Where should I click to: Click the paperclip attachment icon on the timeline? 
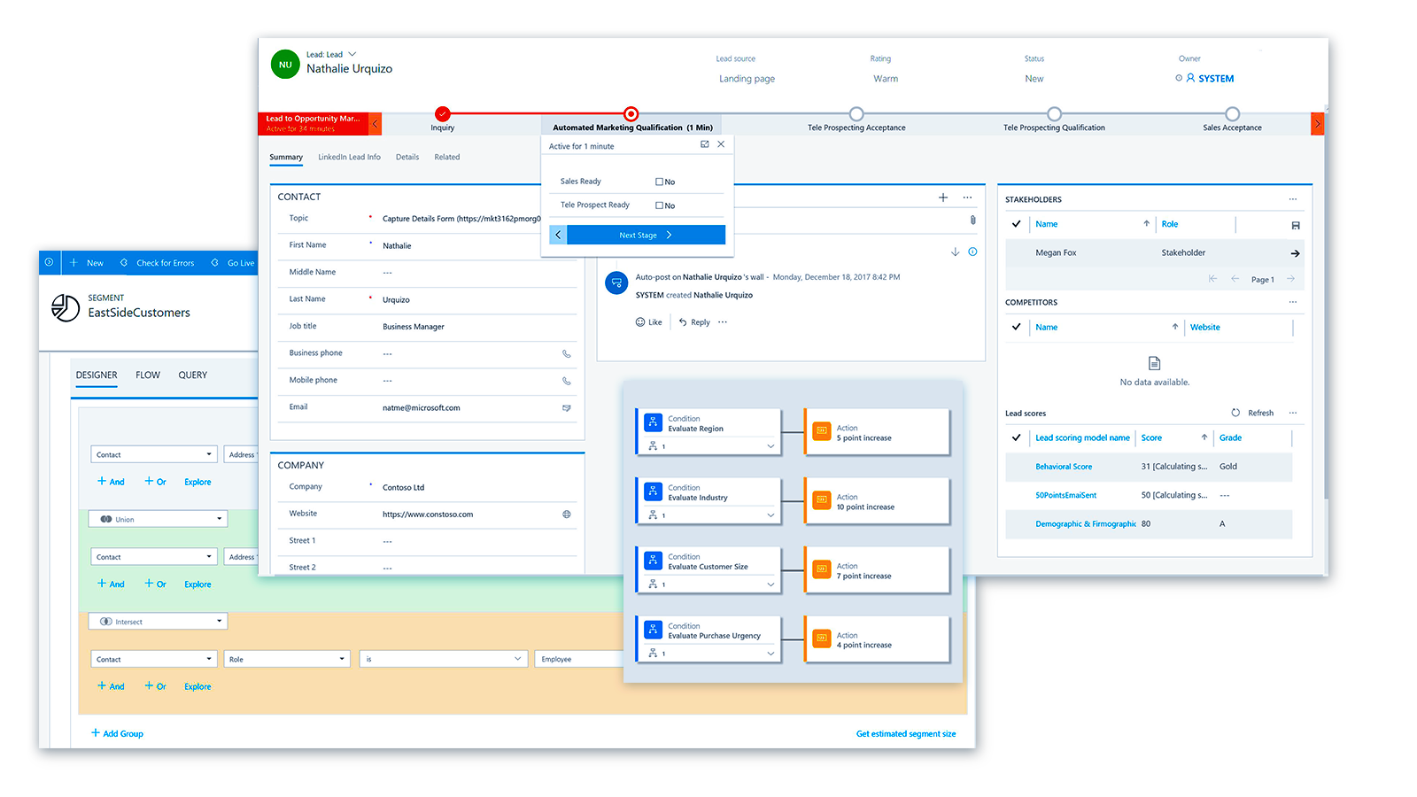click(x=972, y=220)
